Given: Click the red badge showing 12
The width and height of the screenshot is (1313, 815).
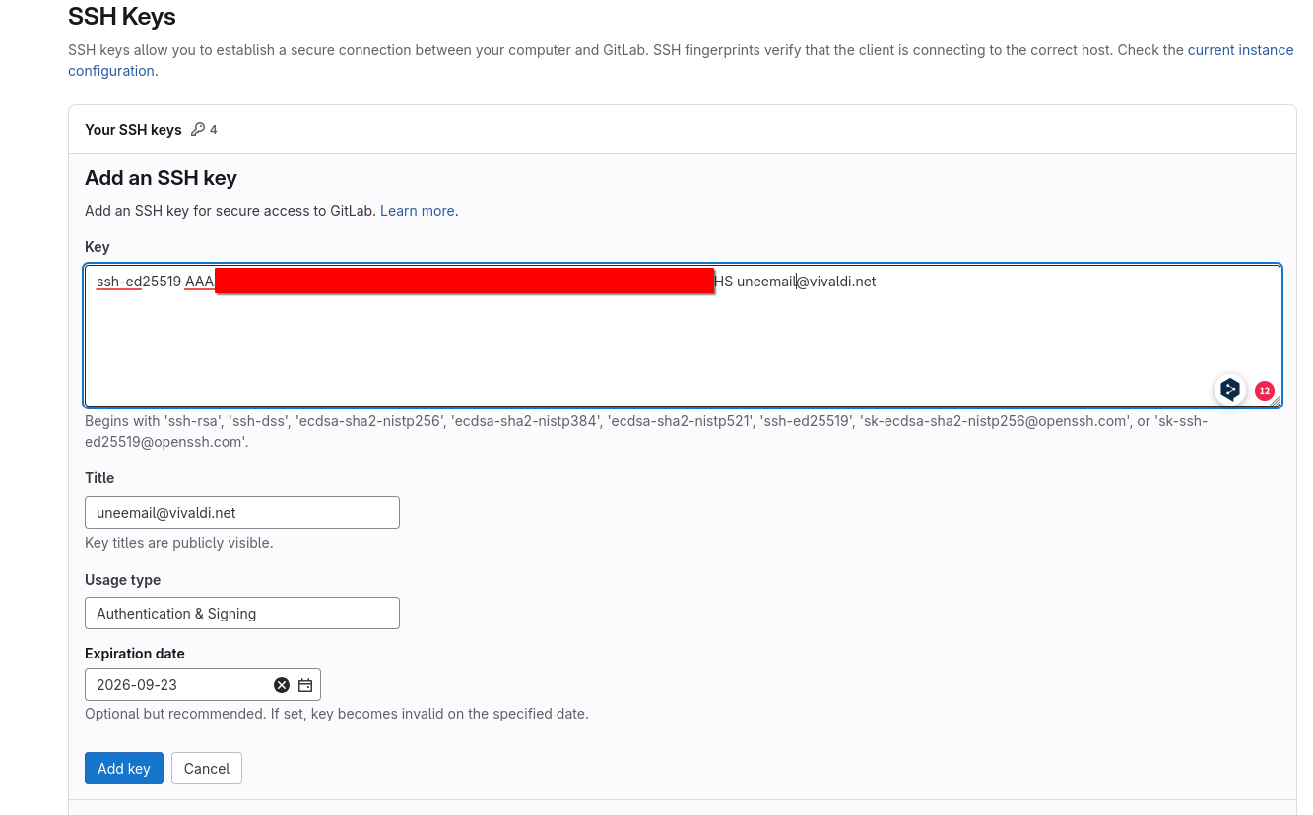Looking at the screenshot, I should click(1264, 391).
